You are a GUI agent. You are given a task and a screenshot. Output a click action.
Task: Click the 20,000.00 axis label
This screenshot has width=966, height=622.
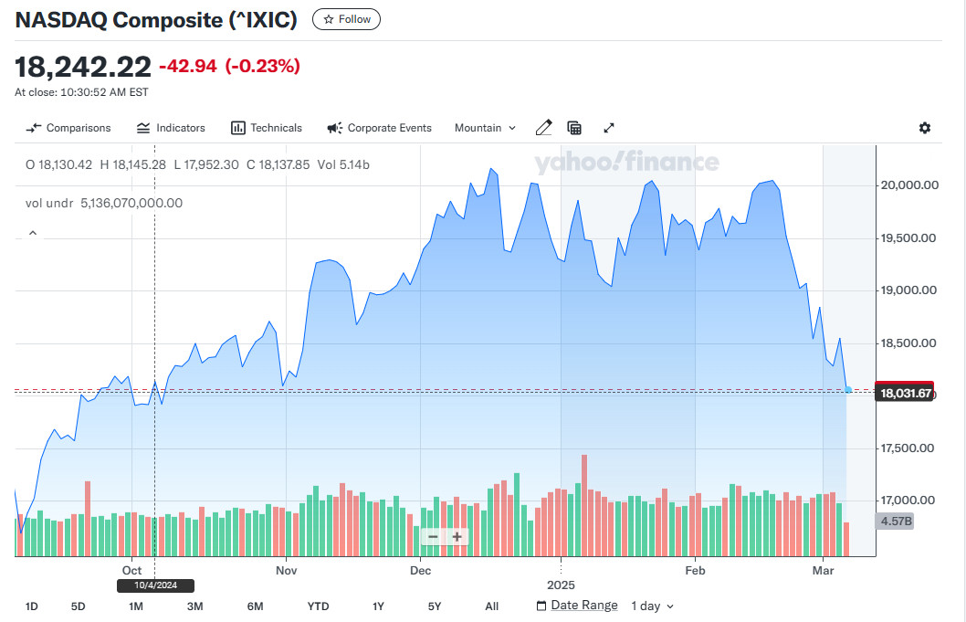pyautogui.click(x=910, y=184)
